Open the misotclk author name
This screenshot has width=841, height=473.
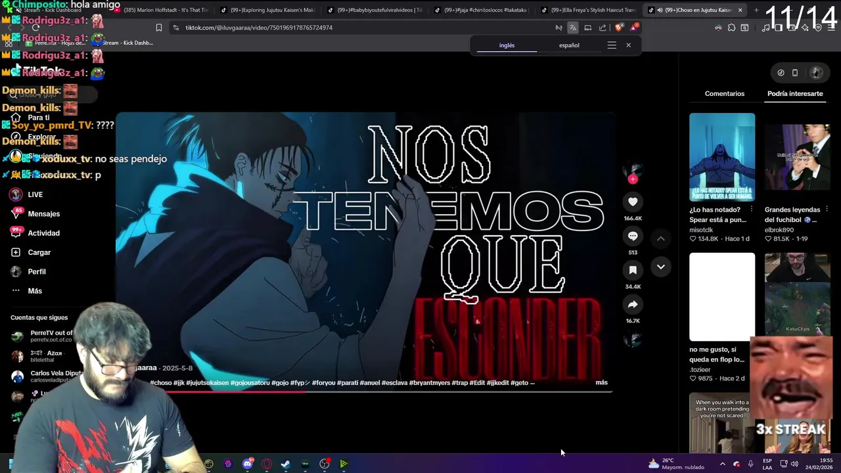point(701,230)
